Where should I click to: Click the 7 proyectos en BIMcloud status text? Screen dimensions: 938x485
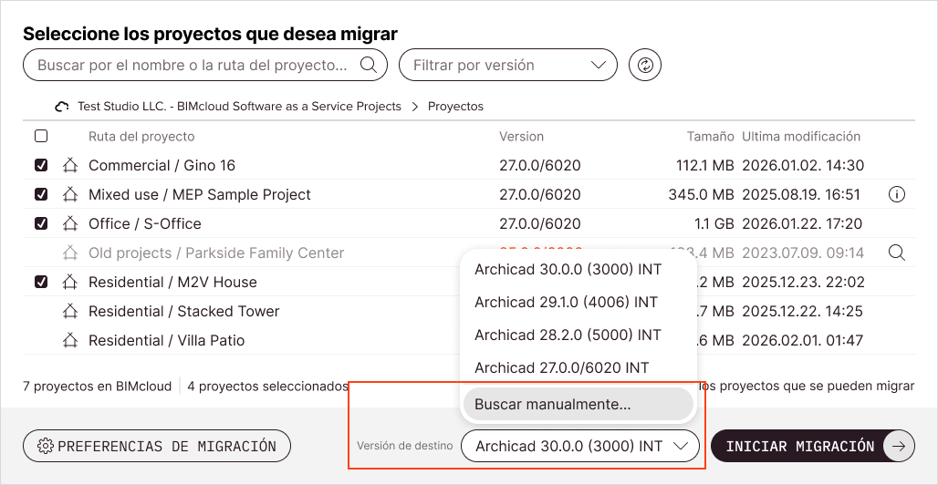pyautogui.click(x=97, y=387)
